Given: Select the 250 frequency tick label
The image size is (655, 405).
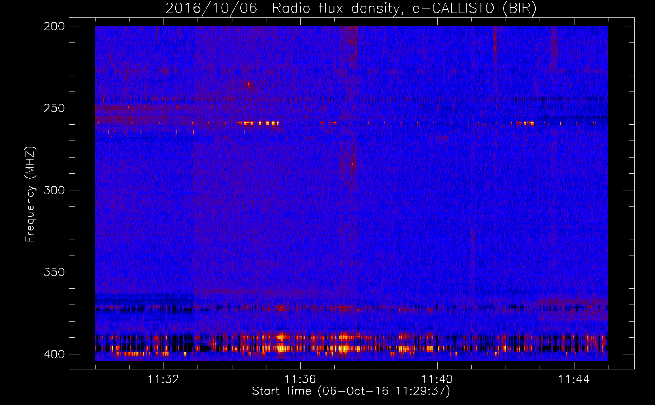Looking at the screenshot, I should pos(54,108).
